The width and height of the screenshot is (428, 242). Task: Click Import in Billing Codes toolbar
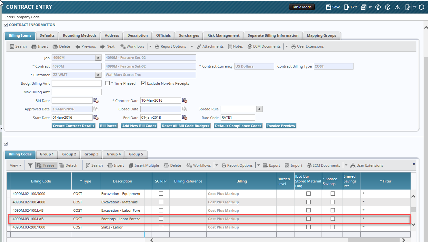tap(294, 165)
